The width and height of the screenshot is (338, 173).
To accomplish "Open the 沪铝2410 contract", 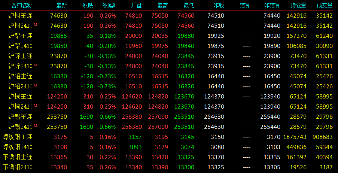I will 21,46.
